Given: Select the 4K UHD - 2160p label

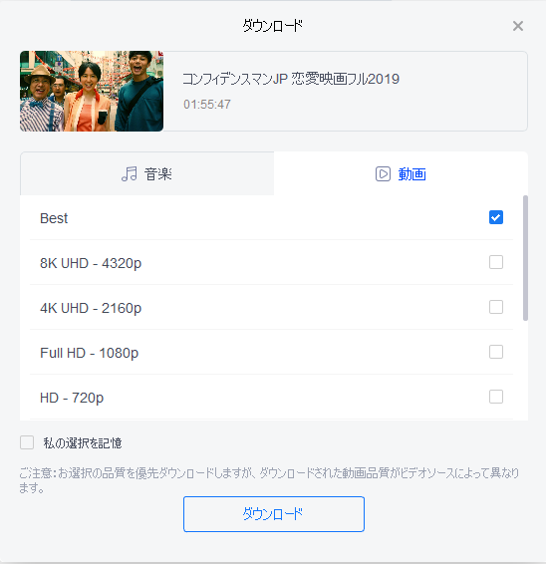Looking at the screenshot, I should 91,308.
